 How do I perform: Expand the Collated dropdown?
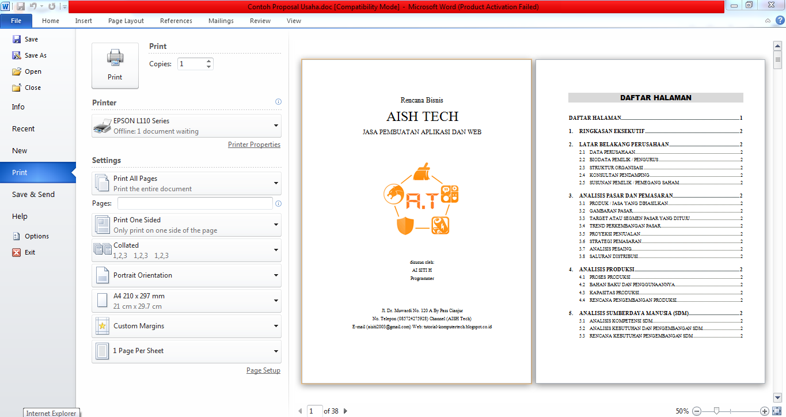coord(187,251)
